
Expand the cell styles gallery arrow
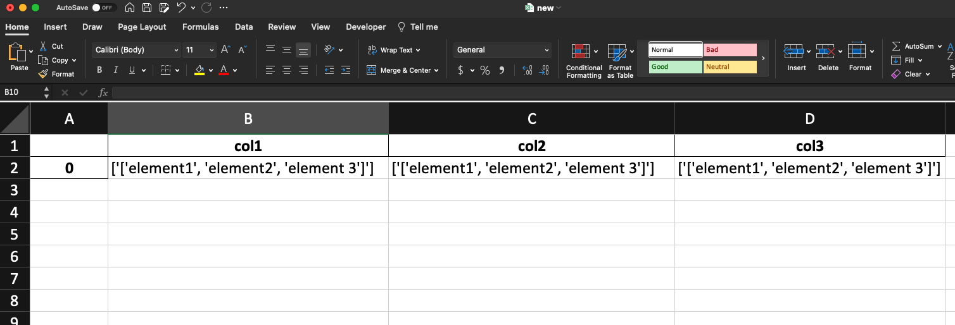point(763,58)
